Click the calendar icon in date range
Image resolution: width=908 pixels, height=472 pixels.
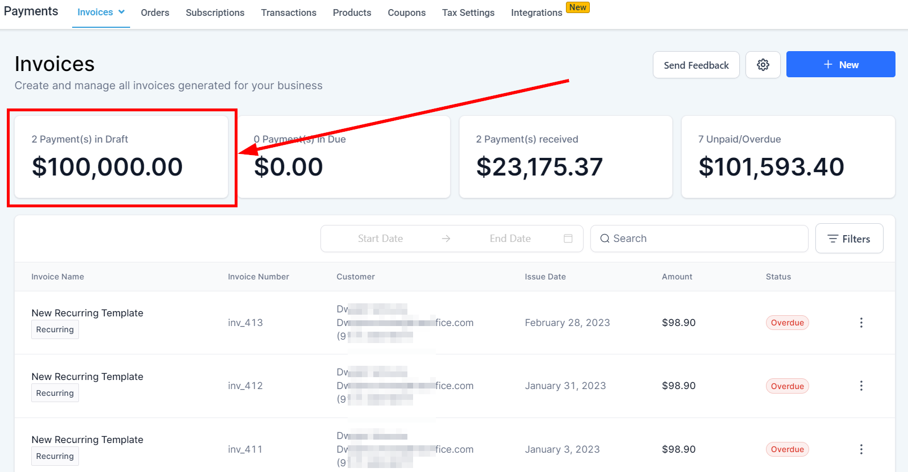[568, 239]
